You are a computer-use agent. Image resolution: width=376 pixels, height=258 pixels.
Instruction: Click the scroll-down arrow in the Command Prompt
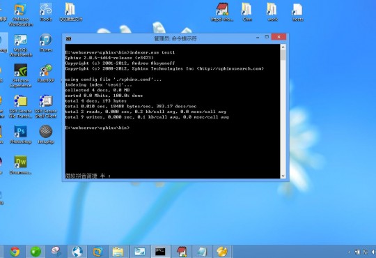click(283, 176)
